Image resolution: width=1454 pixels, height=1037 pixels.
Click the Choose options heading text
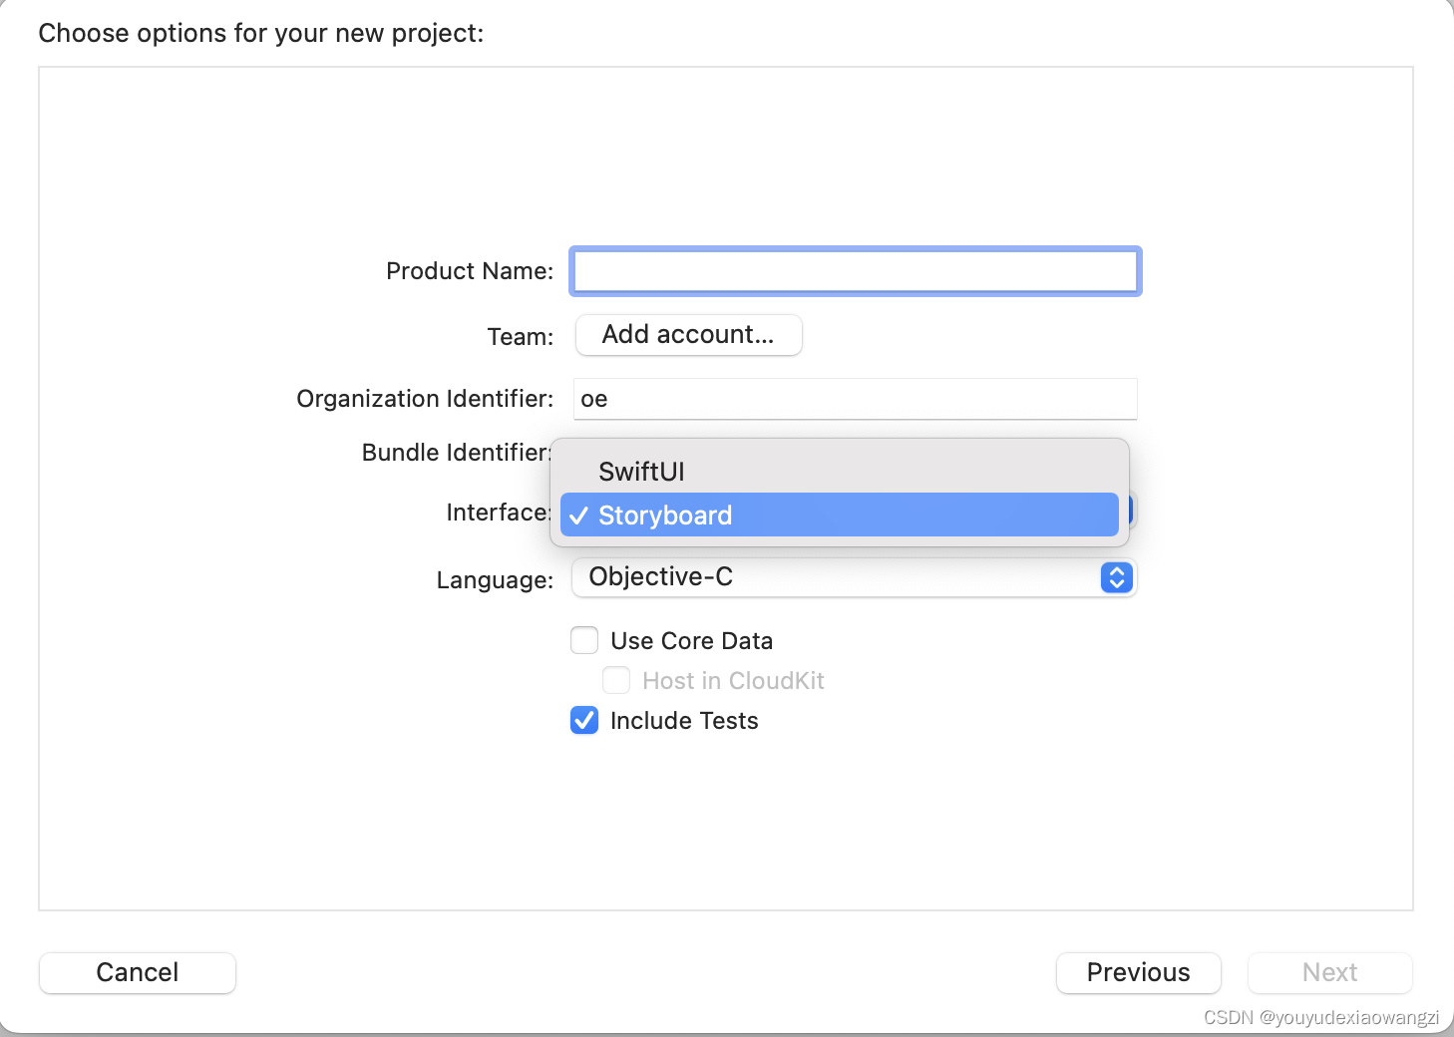(260, 33)
